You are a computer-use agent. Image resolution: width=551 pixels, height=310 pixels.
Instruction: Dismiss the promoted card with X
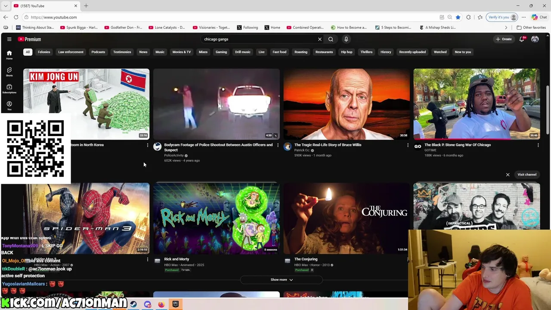(508, 175)
